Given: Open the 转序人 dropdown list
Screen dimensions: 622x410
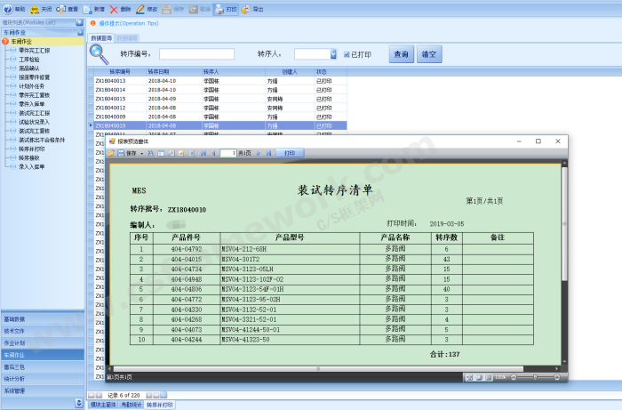Looking at the screenshot, I should pos(332,54).
